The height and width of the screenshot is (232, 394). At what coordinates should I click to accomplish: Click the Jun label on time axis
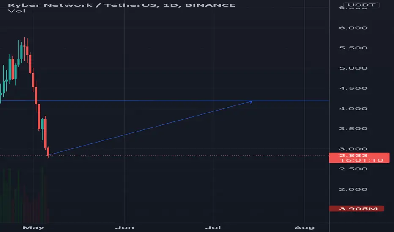coord(125,227)
